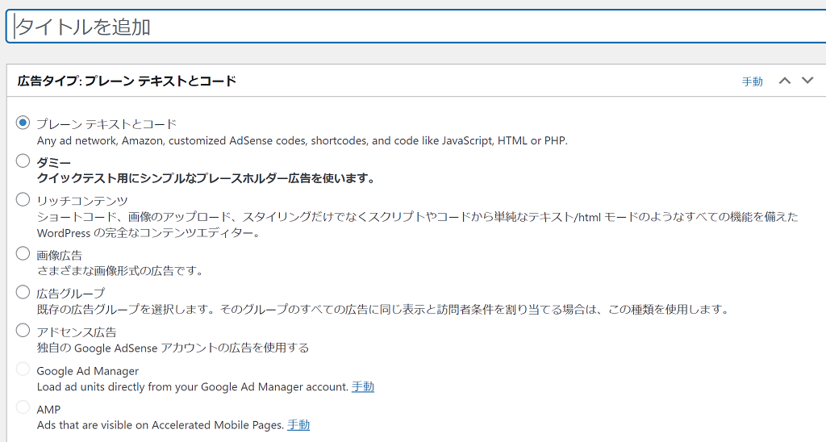The height and width of the screenshot is (442, 826).
Task: Pick the 画像広告 radio button
Action: (23, 253)
